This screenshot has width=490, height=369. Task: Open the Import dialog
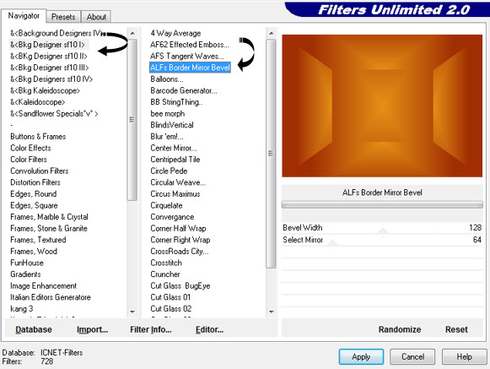coord(92,329)
